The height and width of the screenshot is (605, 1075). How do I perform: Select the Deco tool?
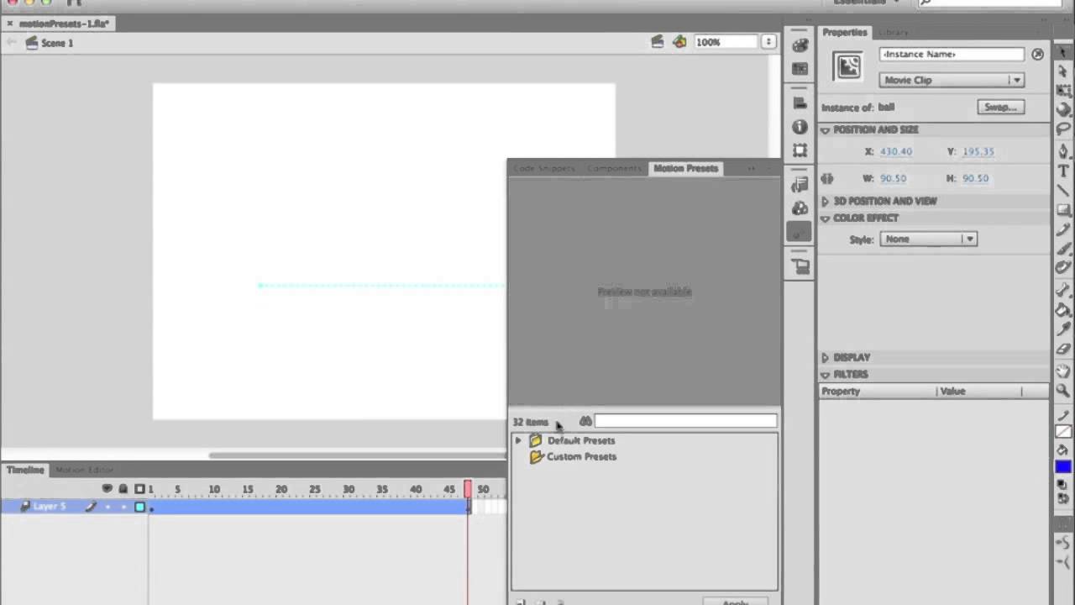click(x=1063, y=267)
